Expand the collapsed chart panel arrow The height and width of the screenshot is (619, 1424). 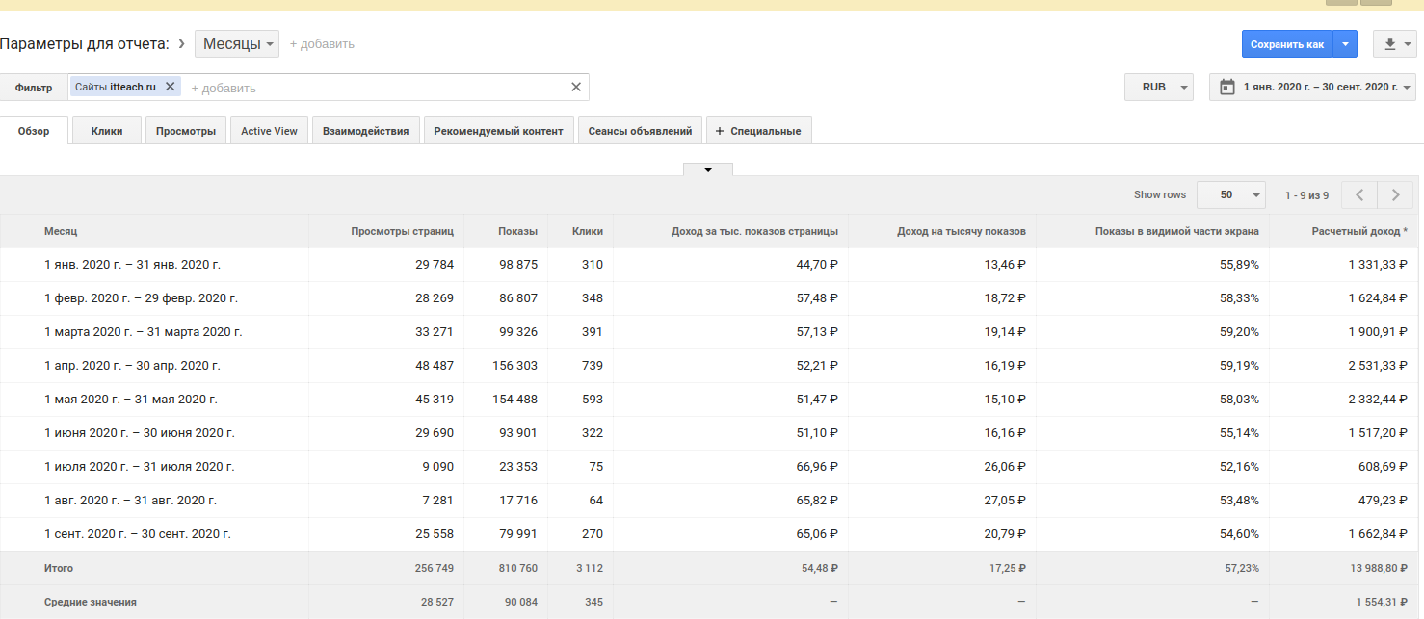708,169
